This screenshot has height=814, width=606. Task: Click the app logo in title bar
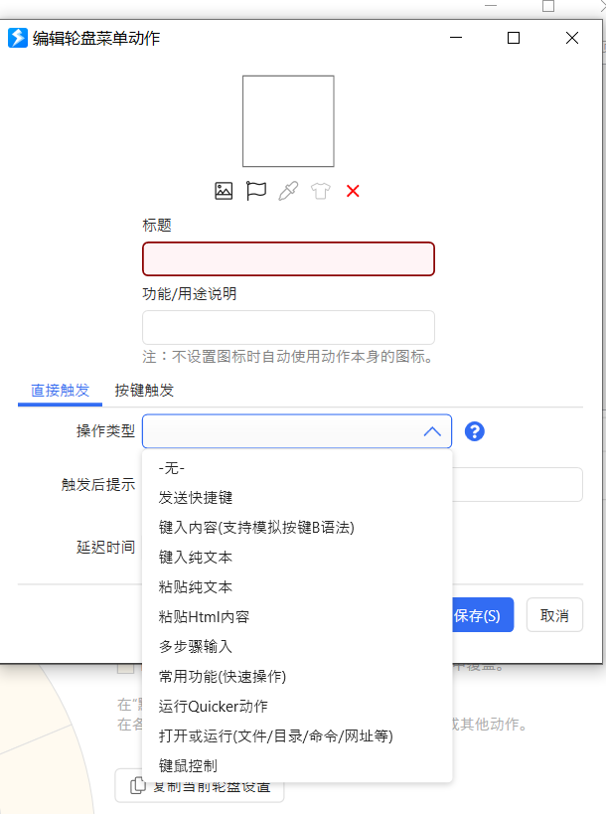point(18,39)
